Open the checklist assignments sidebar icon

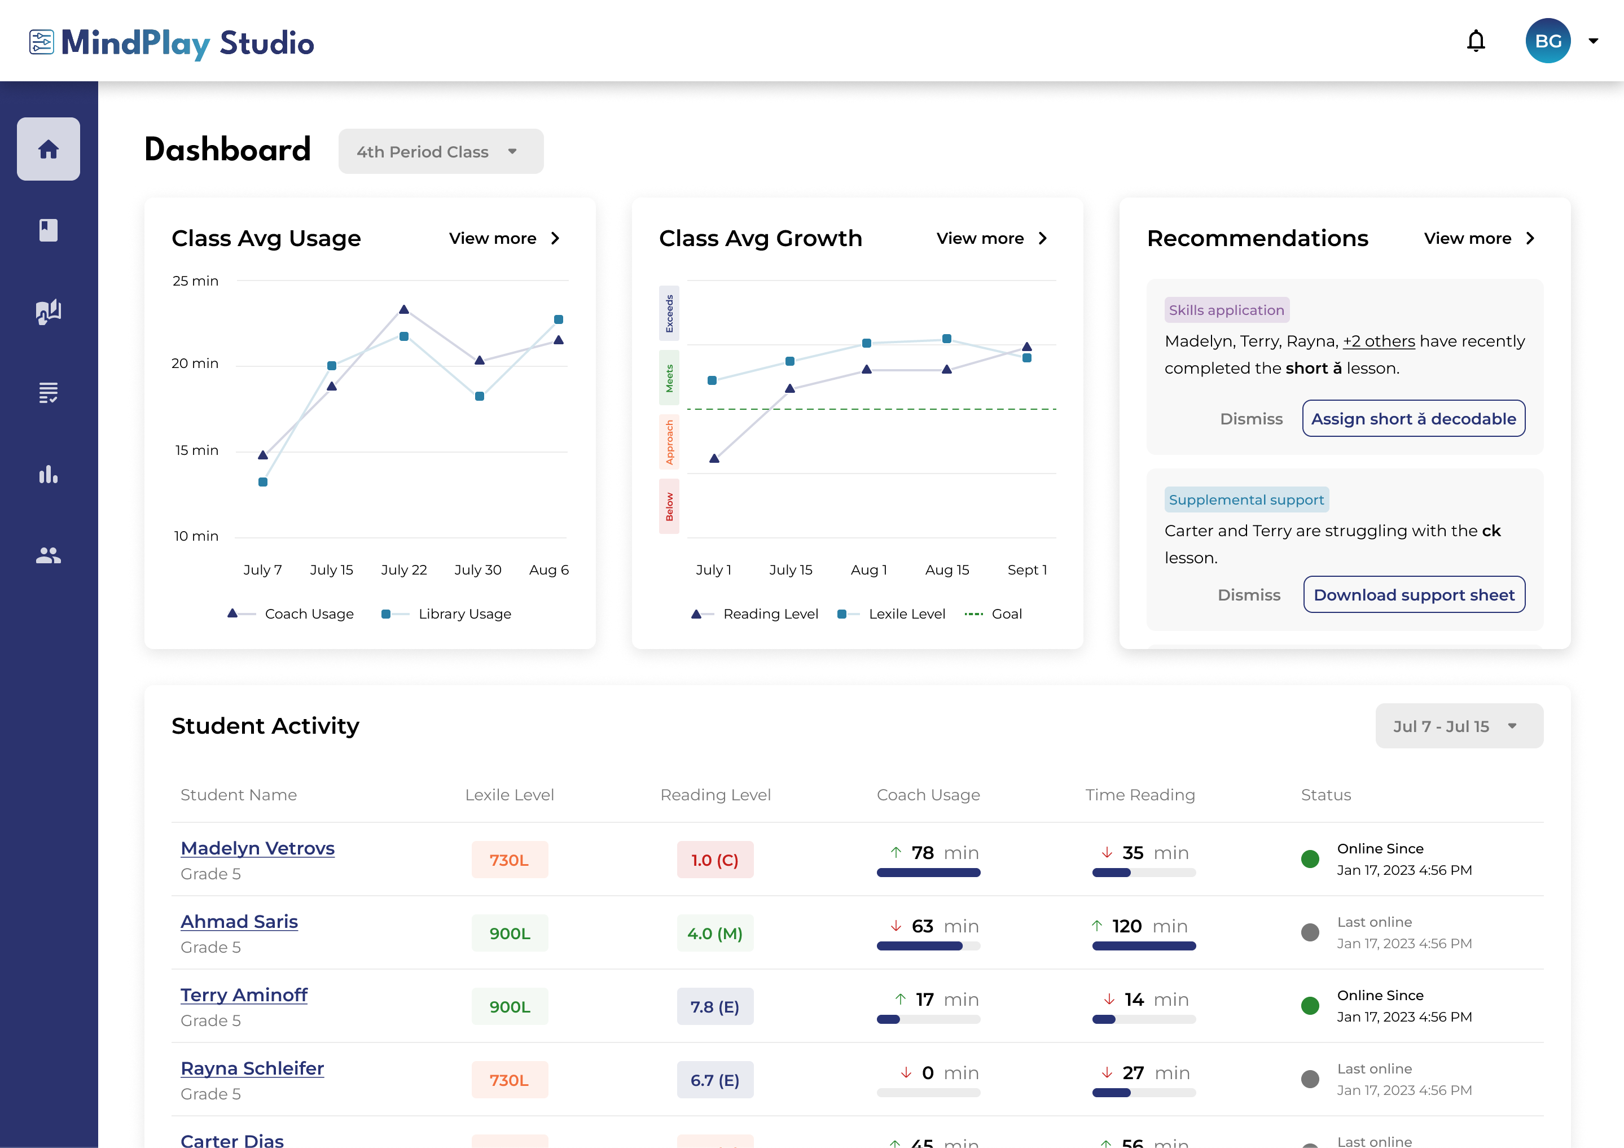click(48, 393)
